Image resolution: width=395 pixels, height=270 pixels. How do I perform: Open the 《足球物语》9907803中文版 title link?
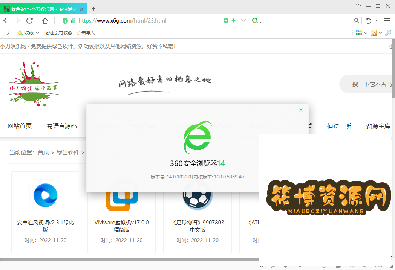[198, 226]
